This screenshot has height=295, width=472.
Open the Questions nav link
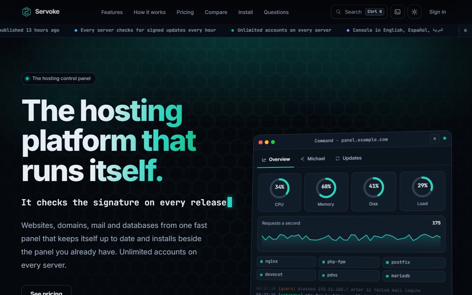pos(276,12)
